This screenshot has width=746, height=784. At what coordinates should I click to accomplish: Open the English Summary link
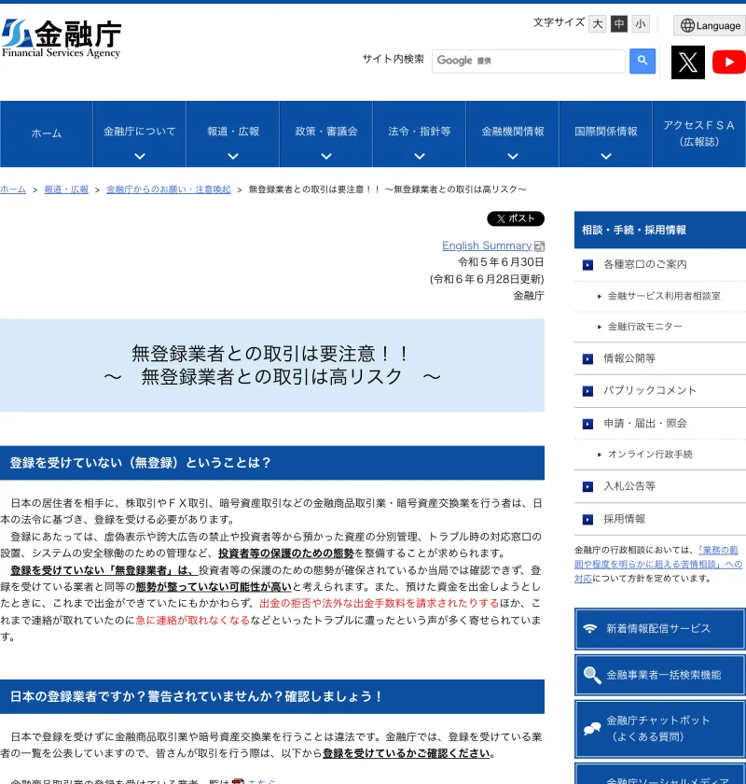coord(487,245)
